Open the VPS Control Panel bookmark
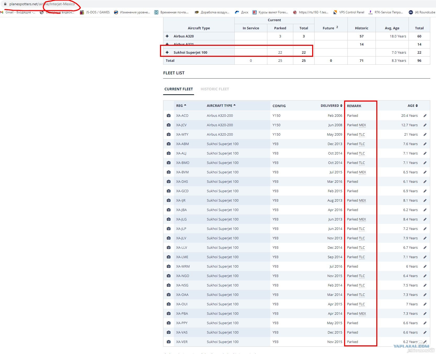 349,12
